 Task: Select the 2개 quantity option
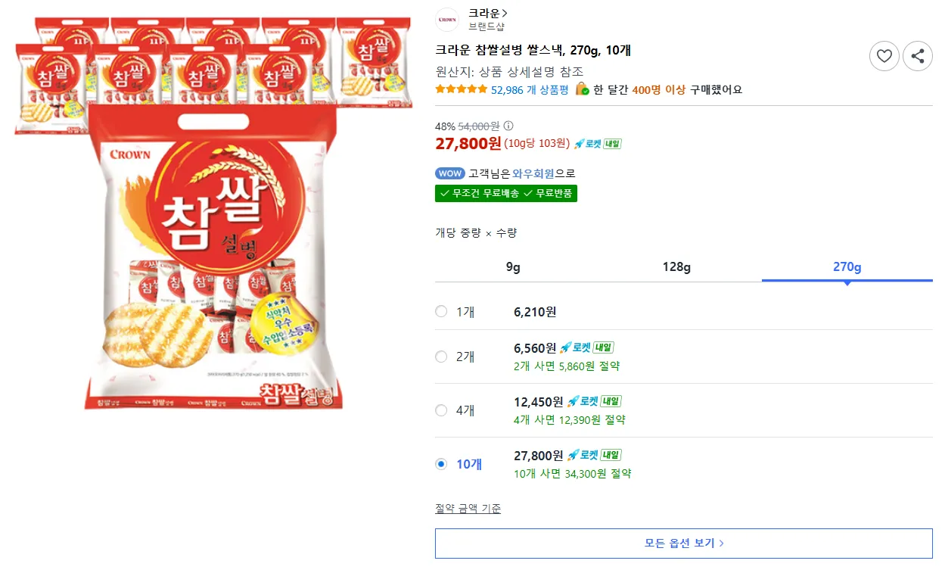[441, 357]
